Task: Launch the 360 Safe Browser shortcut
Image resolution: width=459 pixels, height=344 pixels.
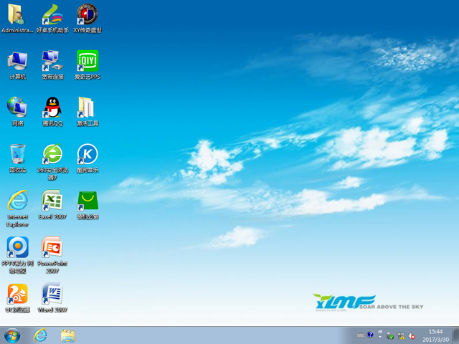Action: pyautogui.click(x=52, y=154)
